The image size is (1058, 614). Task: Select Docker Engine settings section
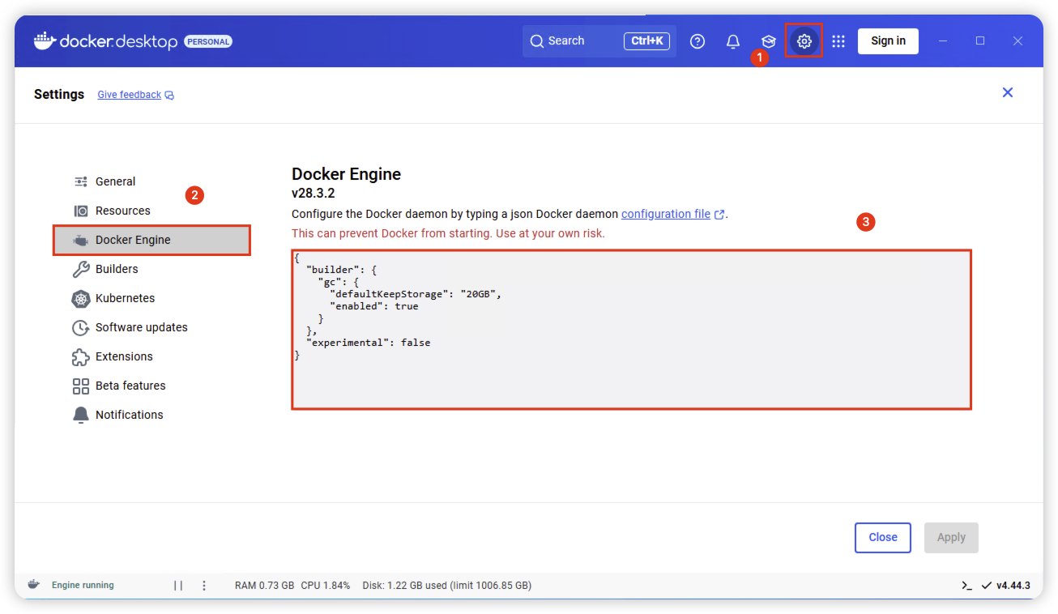tap(151, 240)
